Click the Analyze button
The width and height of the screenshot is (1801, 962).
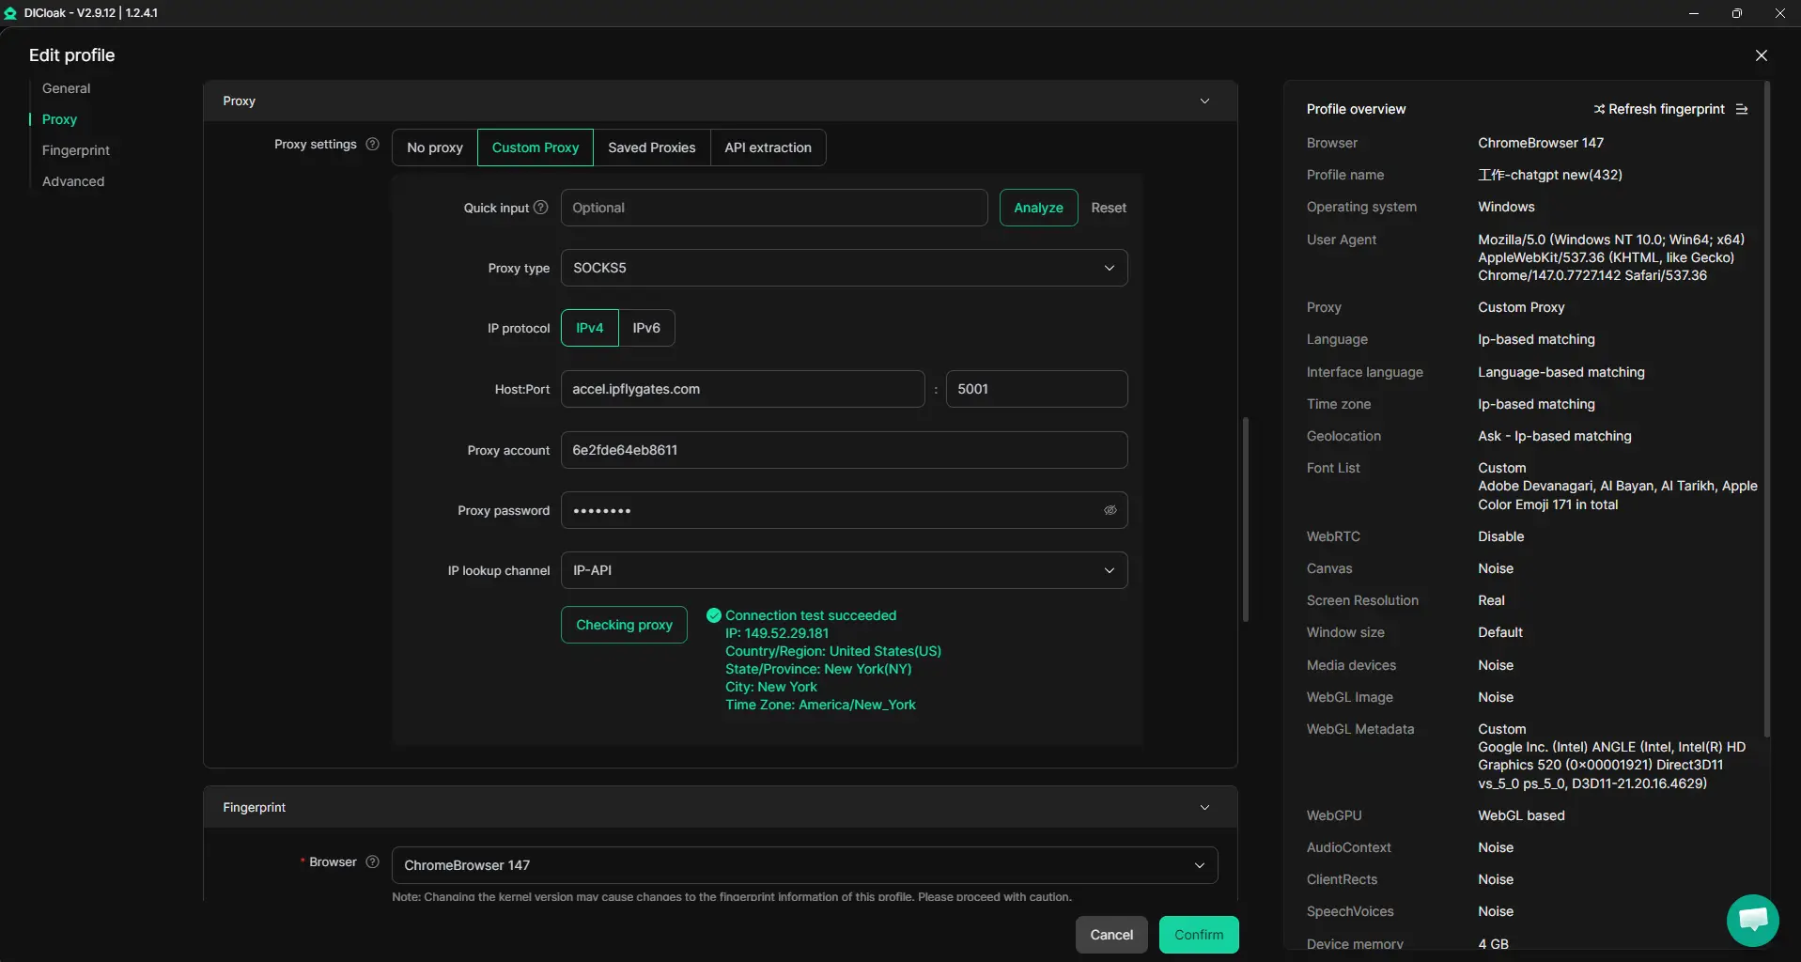coord(1038,208)
